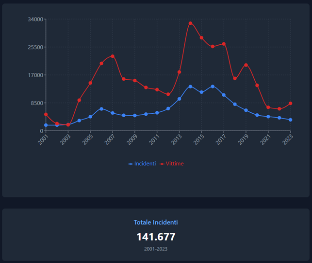Screen dimensions: 312x263
Task: Click the 2013 label on the x-axis
Action: [x=178, y=140]
